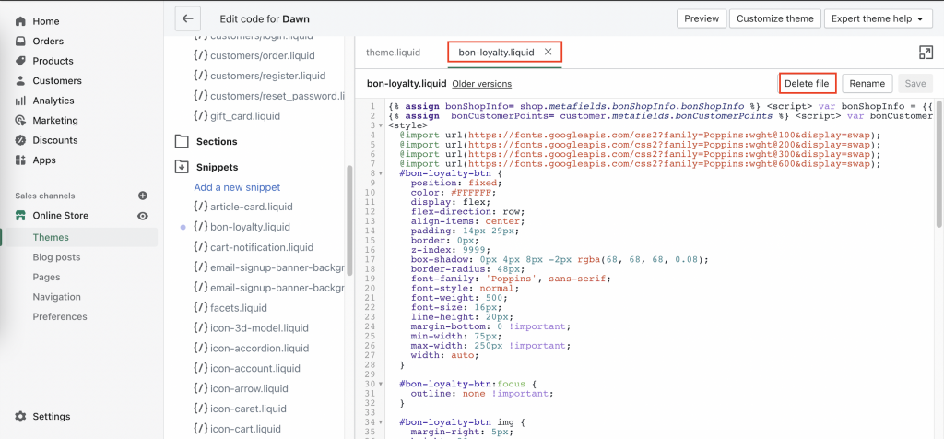Click the Delete file button
This screenshot has height=439, width=944.
pos(808,84)
